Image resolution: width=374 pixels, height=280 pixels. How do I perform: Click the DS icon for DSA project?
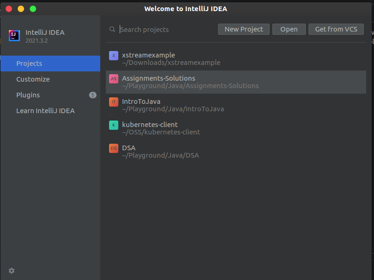tap(114, 148)
